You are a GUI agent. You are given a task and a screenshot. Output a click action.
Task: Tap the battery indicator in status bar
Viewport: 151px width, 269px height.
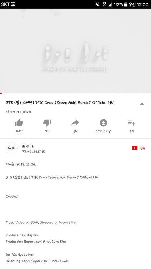click(126, 4)
